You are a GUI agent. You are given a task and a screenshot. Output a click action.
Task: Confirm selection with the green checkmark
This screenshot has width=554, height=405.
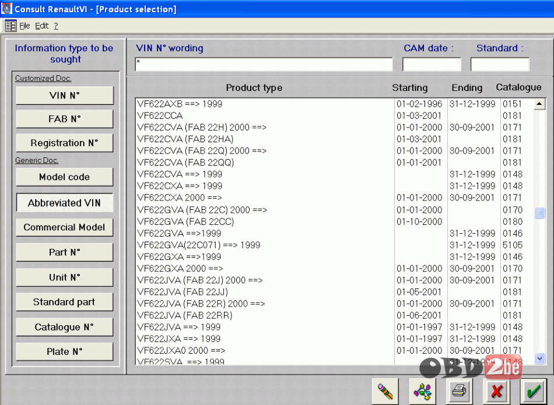pyautogui.click(x=534, y=391)
